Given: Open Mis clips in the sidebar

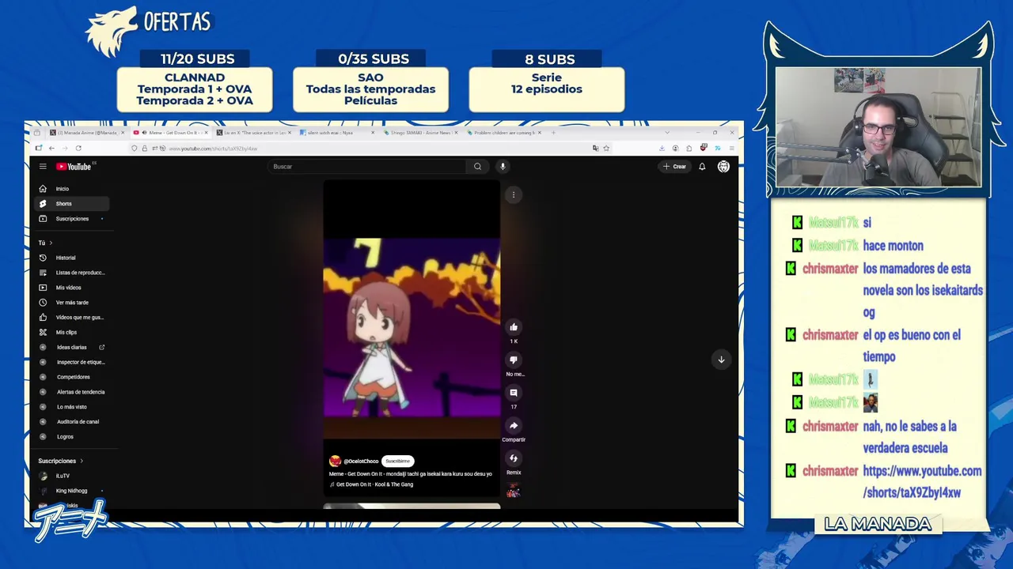Looking at the screenshot, I should pos(74,333).
